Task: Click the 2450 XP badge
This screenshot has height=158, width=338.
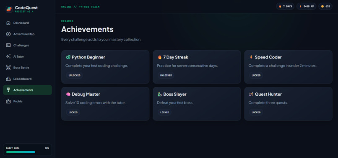Action: (306, 6)
